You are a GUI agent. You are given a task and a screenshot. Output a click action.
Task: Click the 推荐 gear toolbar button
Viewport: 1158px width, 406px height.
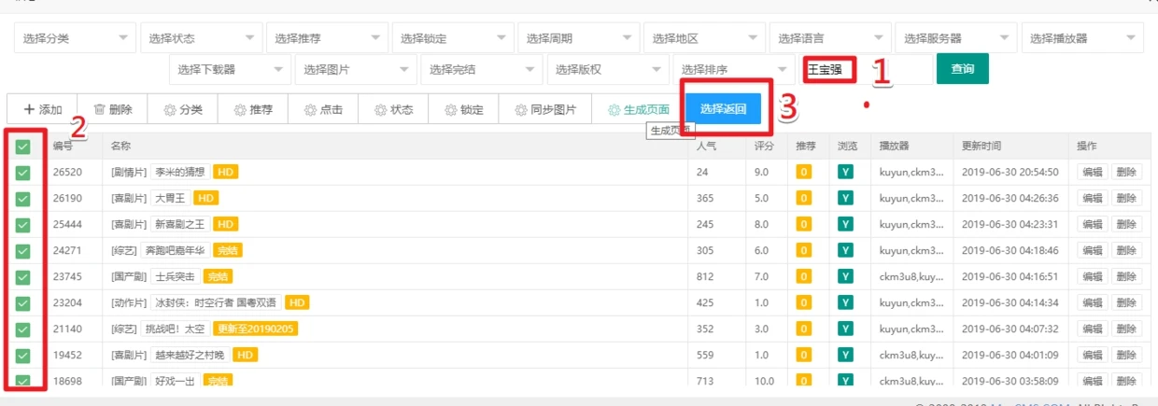253,109
